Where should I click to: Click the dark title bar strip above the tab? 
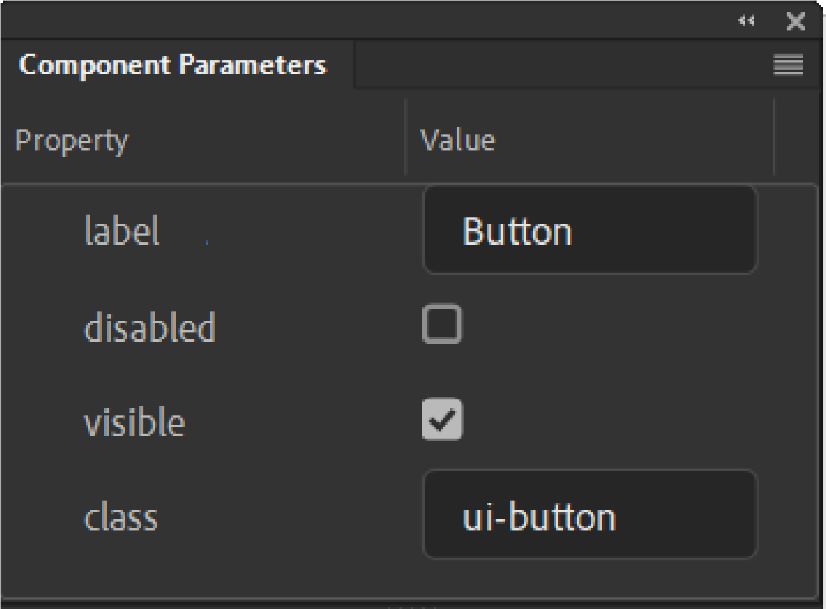click(x=360, y=20)
